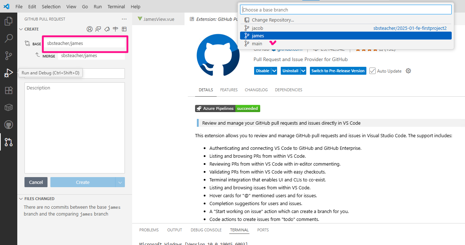Switch to the DEPENDENCIES tab
The height and width of the screenshot is (245, 465).
pos(289,90)
